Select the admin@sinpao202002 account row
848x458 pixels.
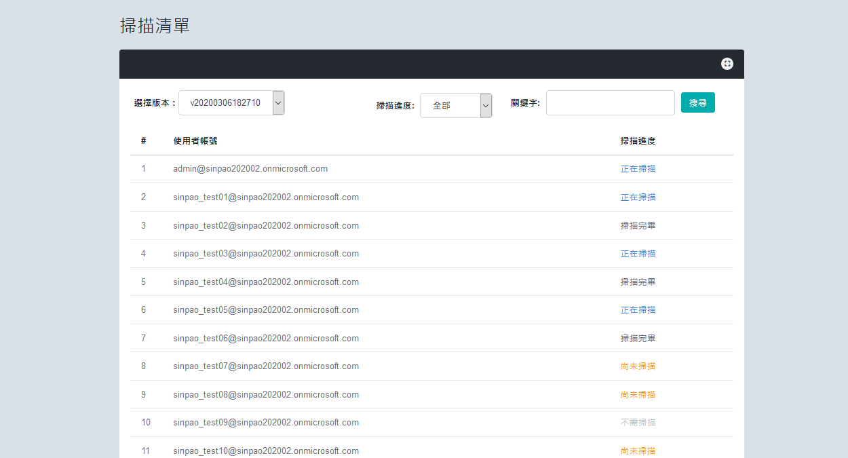click(250, 169)
